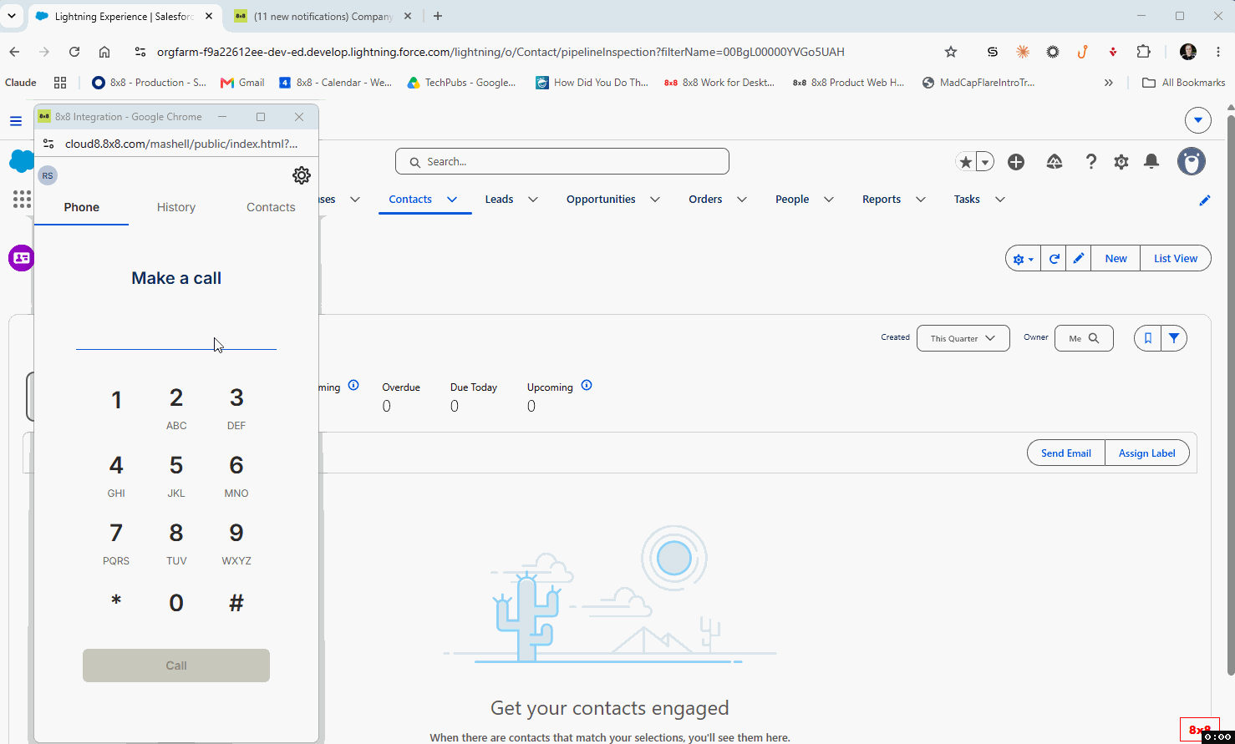Expand the Opportunities tab dropdown chevron
This screenshot has height=744, width=1235.
tap(655, 200)
